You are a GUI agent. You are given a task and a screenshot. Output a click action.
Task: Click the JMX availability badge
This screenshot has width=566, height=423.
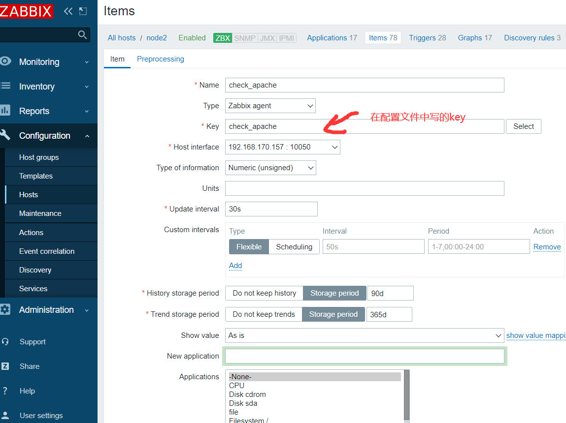pyautogui.click(x=267, y=38)
